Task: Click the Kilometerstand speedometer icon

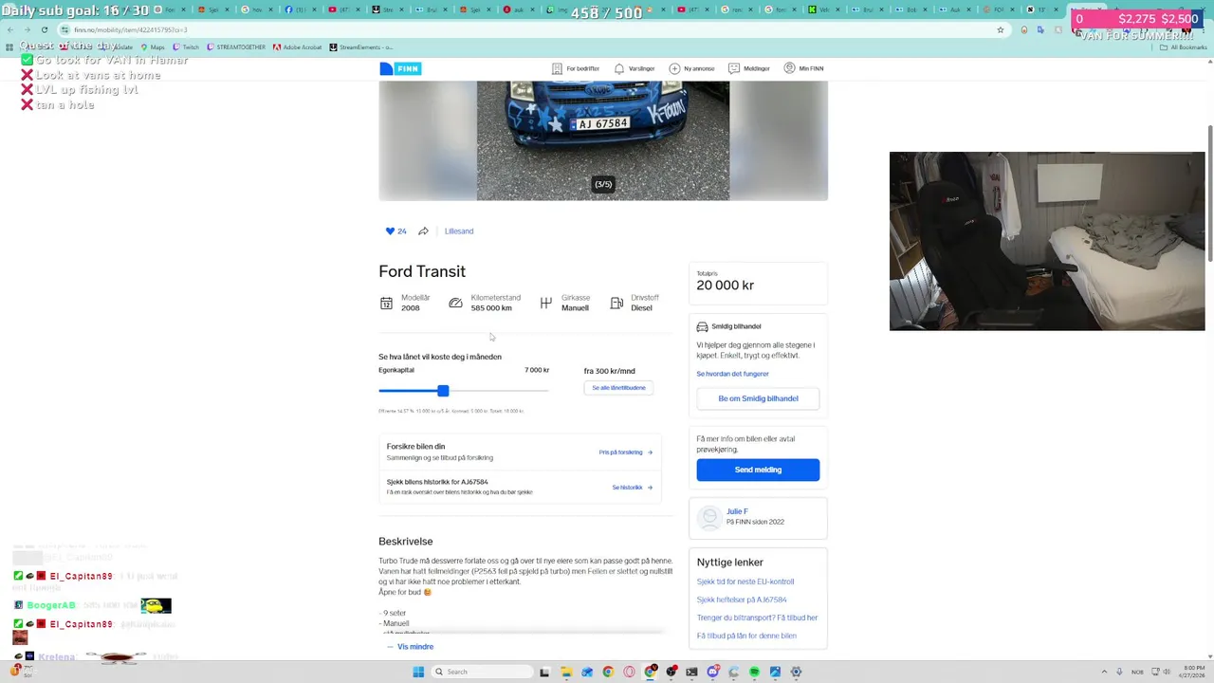Action: click(455, 304)
